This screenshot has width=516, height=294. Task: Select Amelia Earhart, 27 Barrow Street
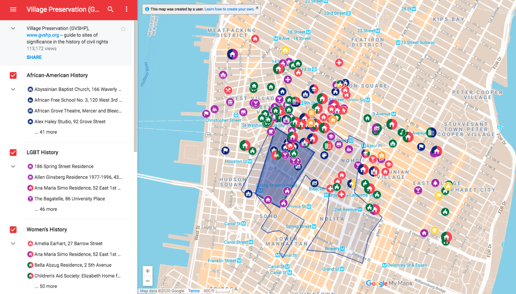65,244
